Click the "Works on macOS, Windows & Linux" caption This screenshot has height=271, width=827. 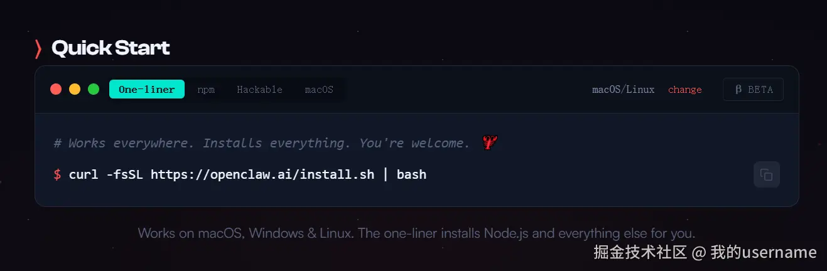pyautogui.click(x=416, y=233)
